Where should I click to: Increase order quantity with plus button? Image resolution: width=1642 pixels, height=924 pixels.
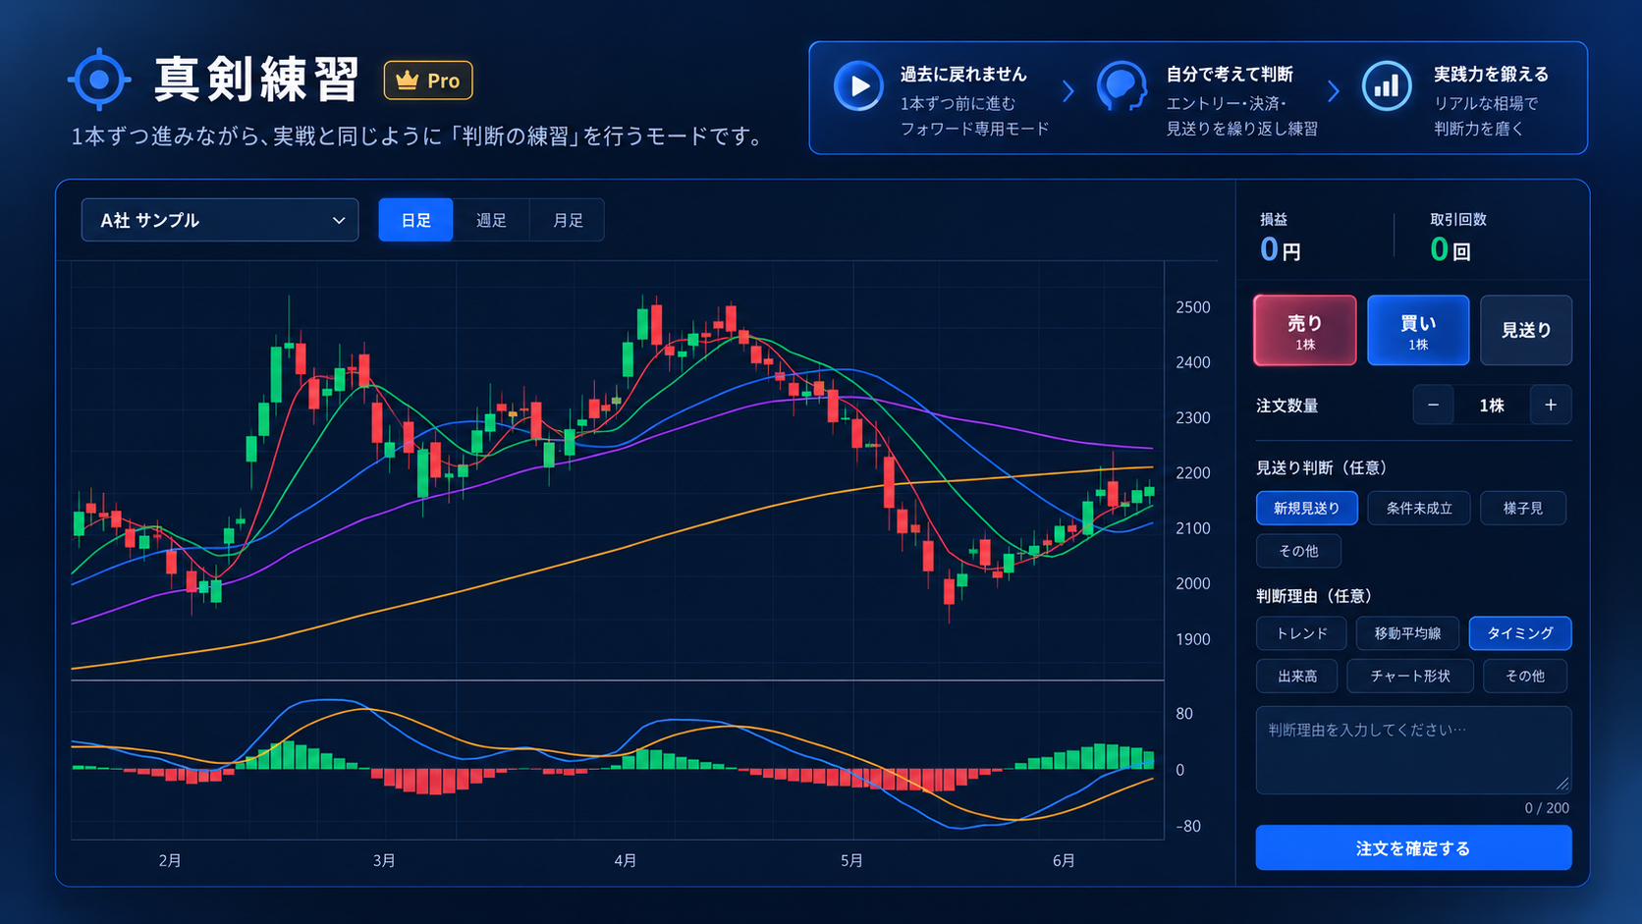(1551, 405)
